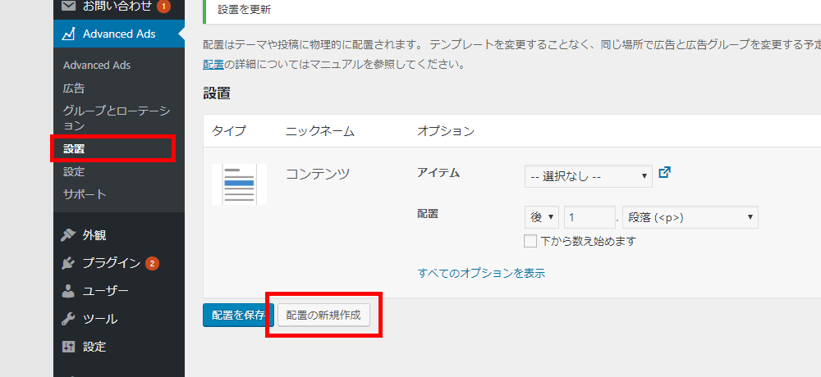821x377 pixels.
Task: Open the 後 position dropdown
Action: tap(541, 217)
